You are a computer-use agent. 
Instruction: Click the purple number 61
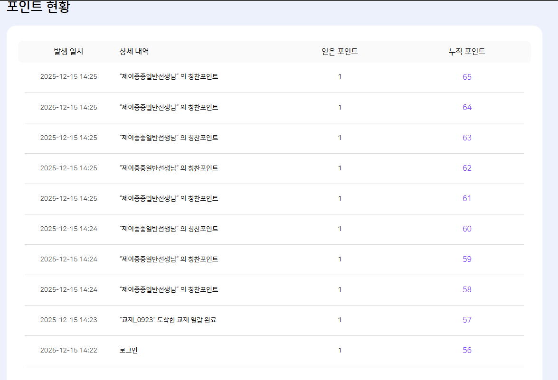point(467,198)
